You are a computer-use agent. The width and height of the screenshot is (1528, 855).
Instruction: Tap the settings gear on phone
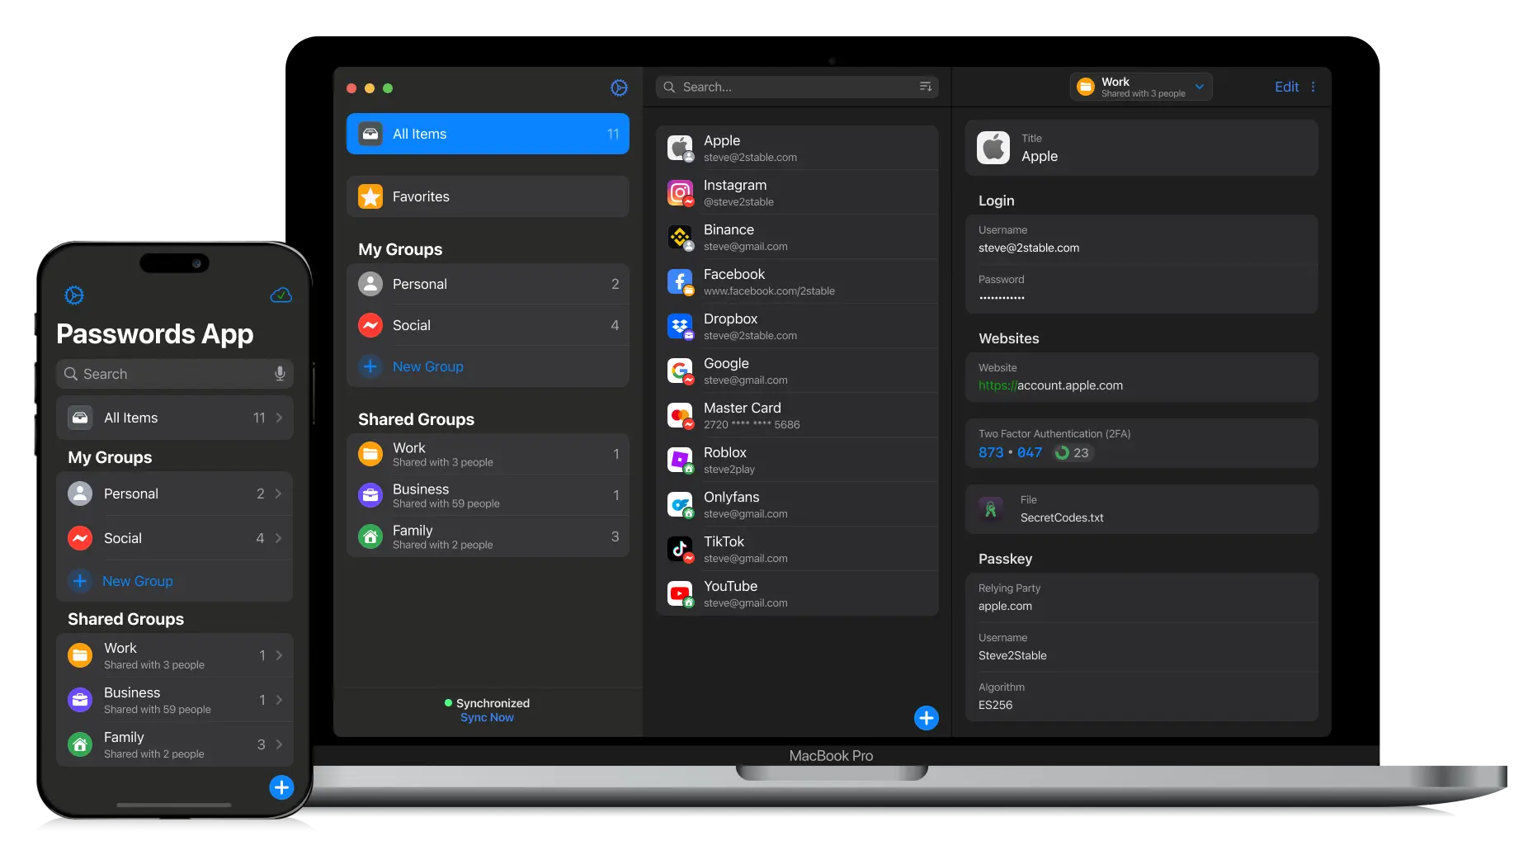tap(74, 295)
